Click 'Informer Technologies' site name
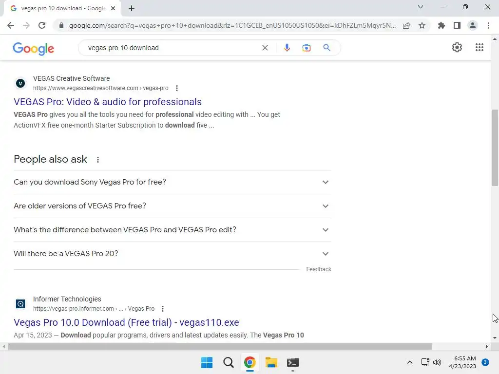499x374 pixels. (67, 299)
